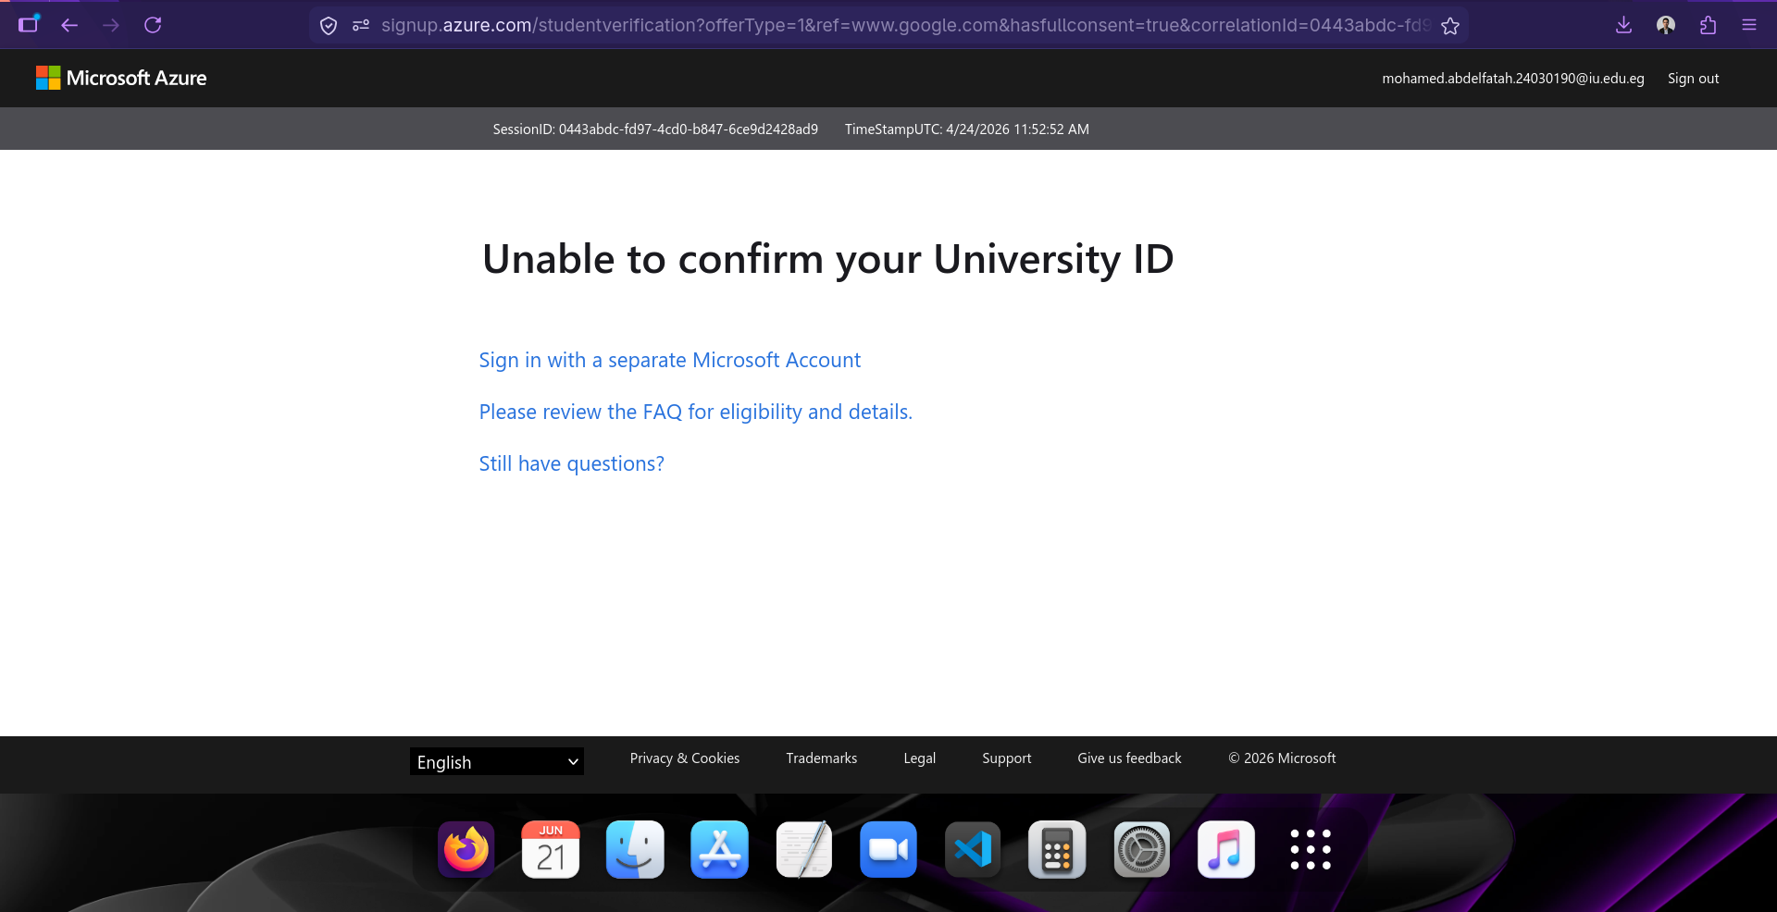Open site permissions icon in address bar

[x=361, y=26]
